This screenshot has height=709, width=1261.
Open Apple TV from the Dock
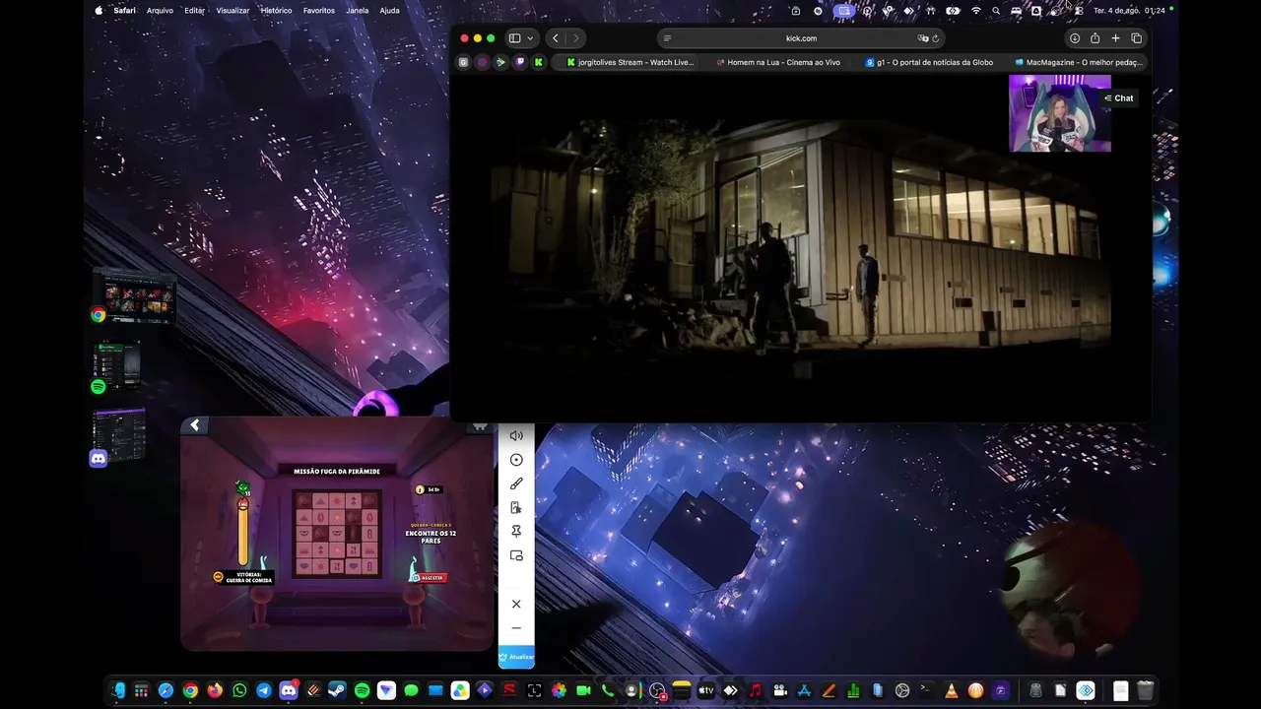click(705, 690)
